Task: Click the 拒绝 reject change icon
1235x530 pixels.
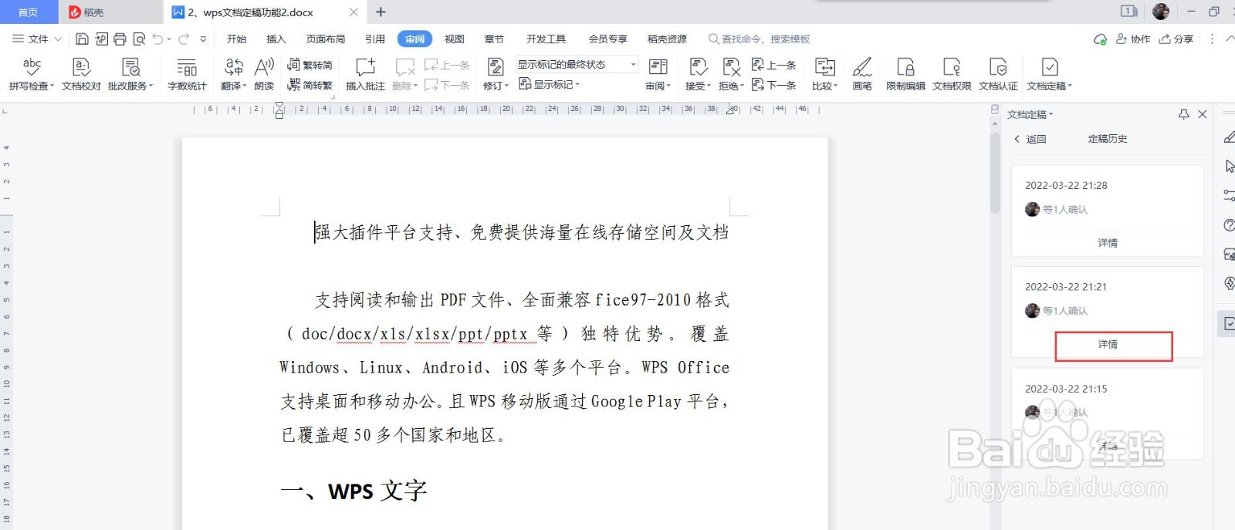Action: (x=731, y=67)
